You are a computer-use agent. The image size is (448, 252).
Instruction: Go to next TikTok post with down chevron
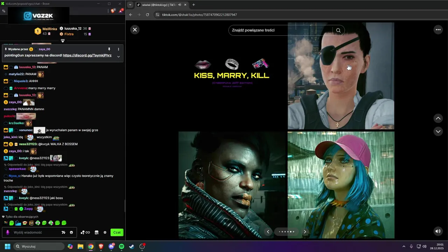pos(438,131)
